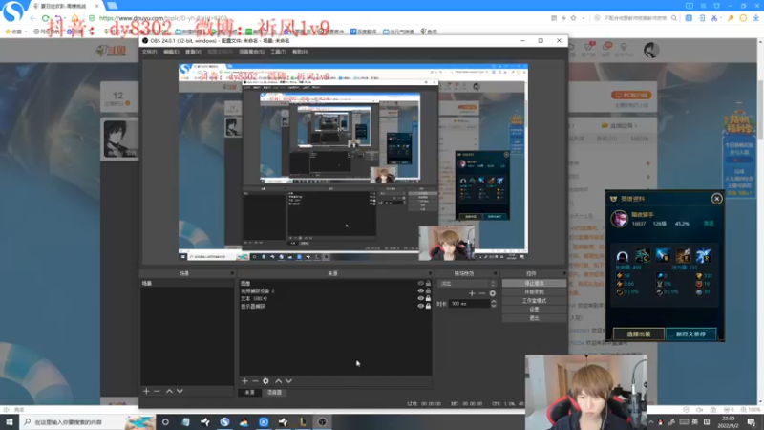Select the Q skill icon in hero panel
This screenshot has height=430, width=764.
(x=642, y=255)
